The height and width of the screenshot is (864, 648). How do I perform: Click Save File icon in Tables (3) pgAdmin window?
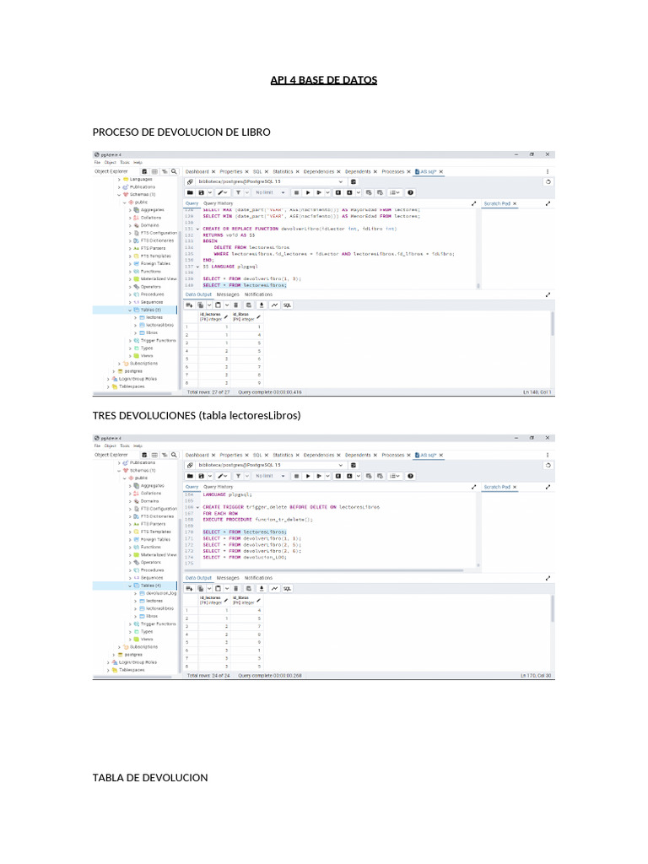(x=201, y=193)
